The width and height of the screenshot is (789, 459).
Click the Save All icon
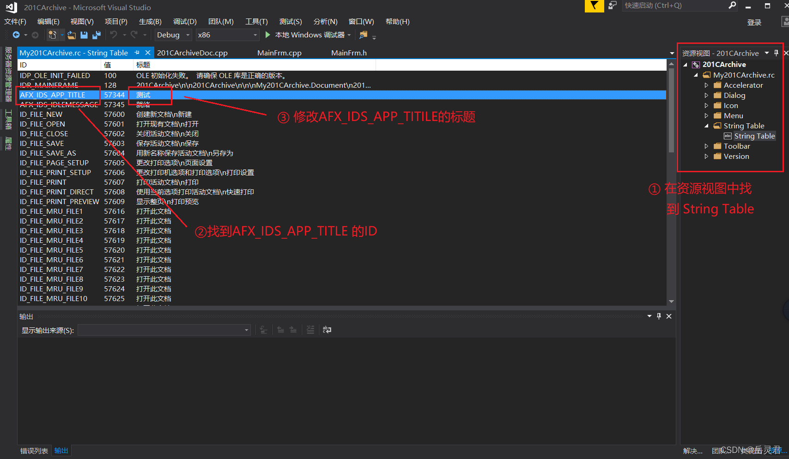tap(97, 35)
